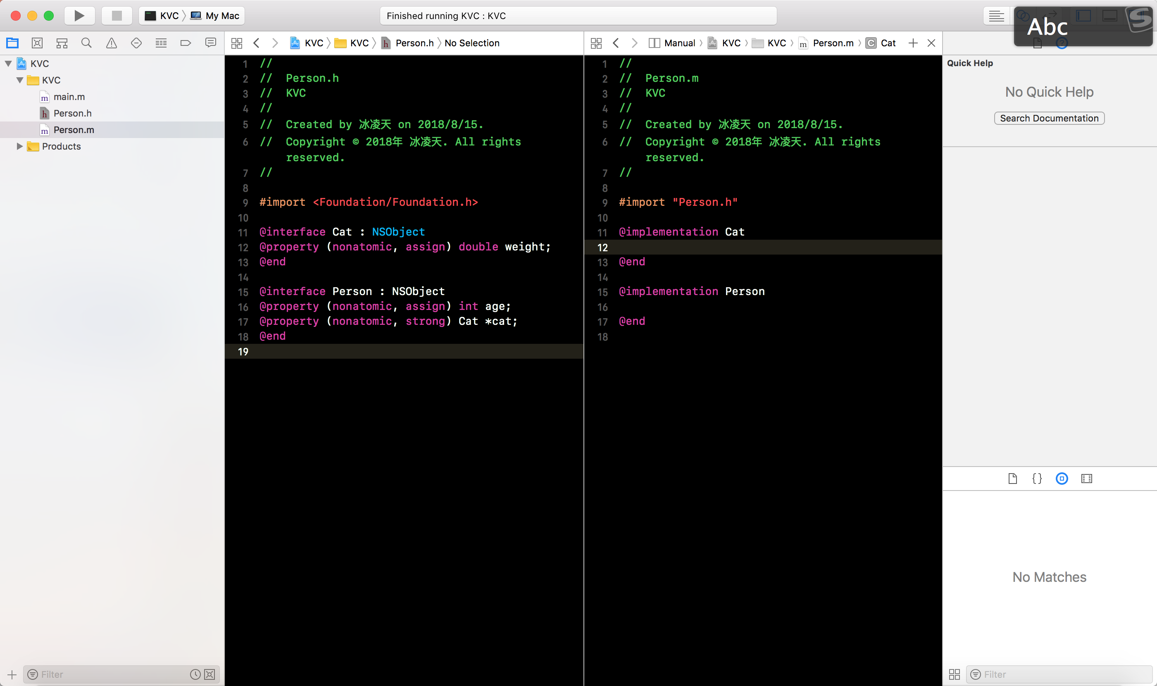Open the Report navigator speech-bubble icon
The image size is (1157, 686).
point(210,43)
